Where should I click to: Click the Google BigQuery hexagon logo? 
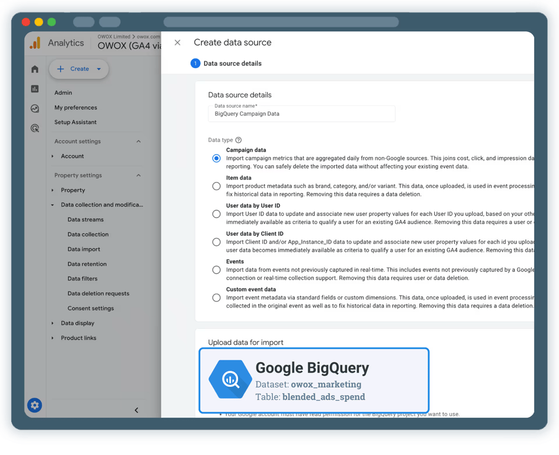[x=230, y=379]
